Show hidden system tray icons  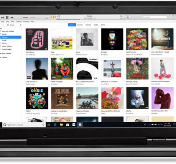(149, 124)
